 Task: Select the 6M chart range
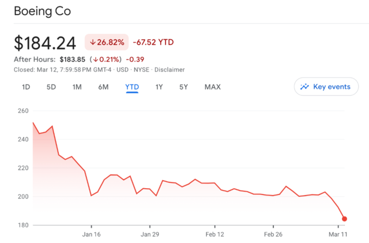point(103,87)
